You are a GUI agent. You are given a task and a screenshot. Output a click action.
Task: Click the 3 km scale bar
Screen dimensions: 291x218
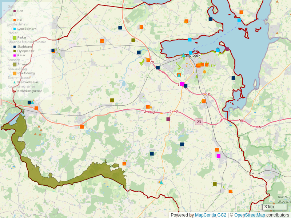[275, 207]
